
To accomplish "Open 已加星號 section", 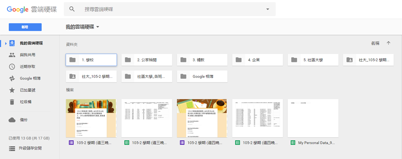I will click(27, 90).
